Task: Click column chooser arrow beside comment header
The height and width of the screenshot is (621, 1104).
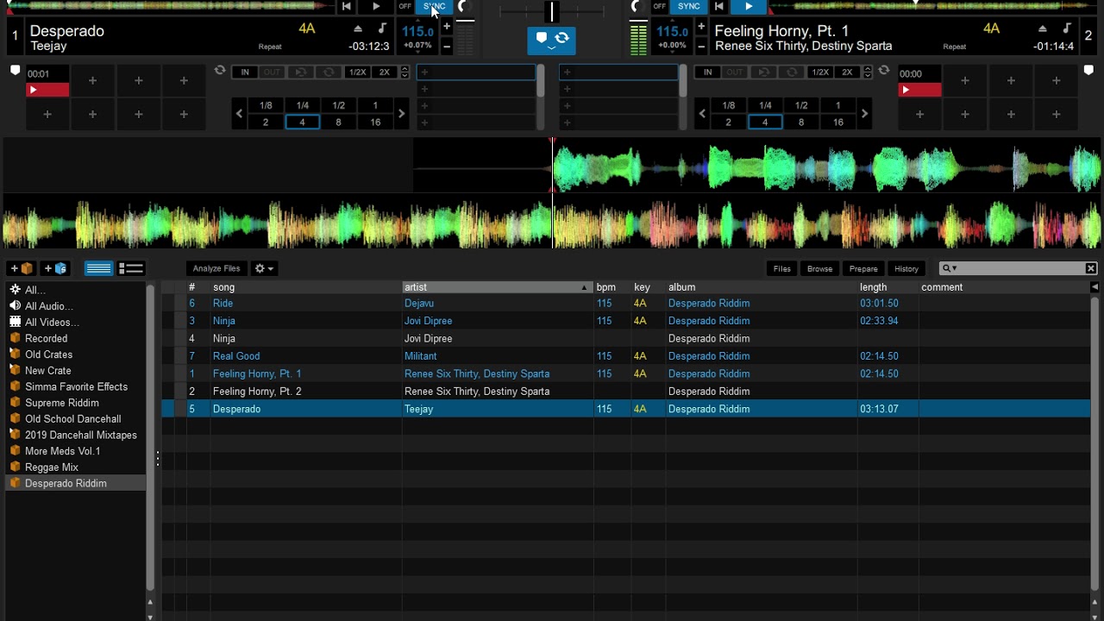Action: click(1095, 287)
